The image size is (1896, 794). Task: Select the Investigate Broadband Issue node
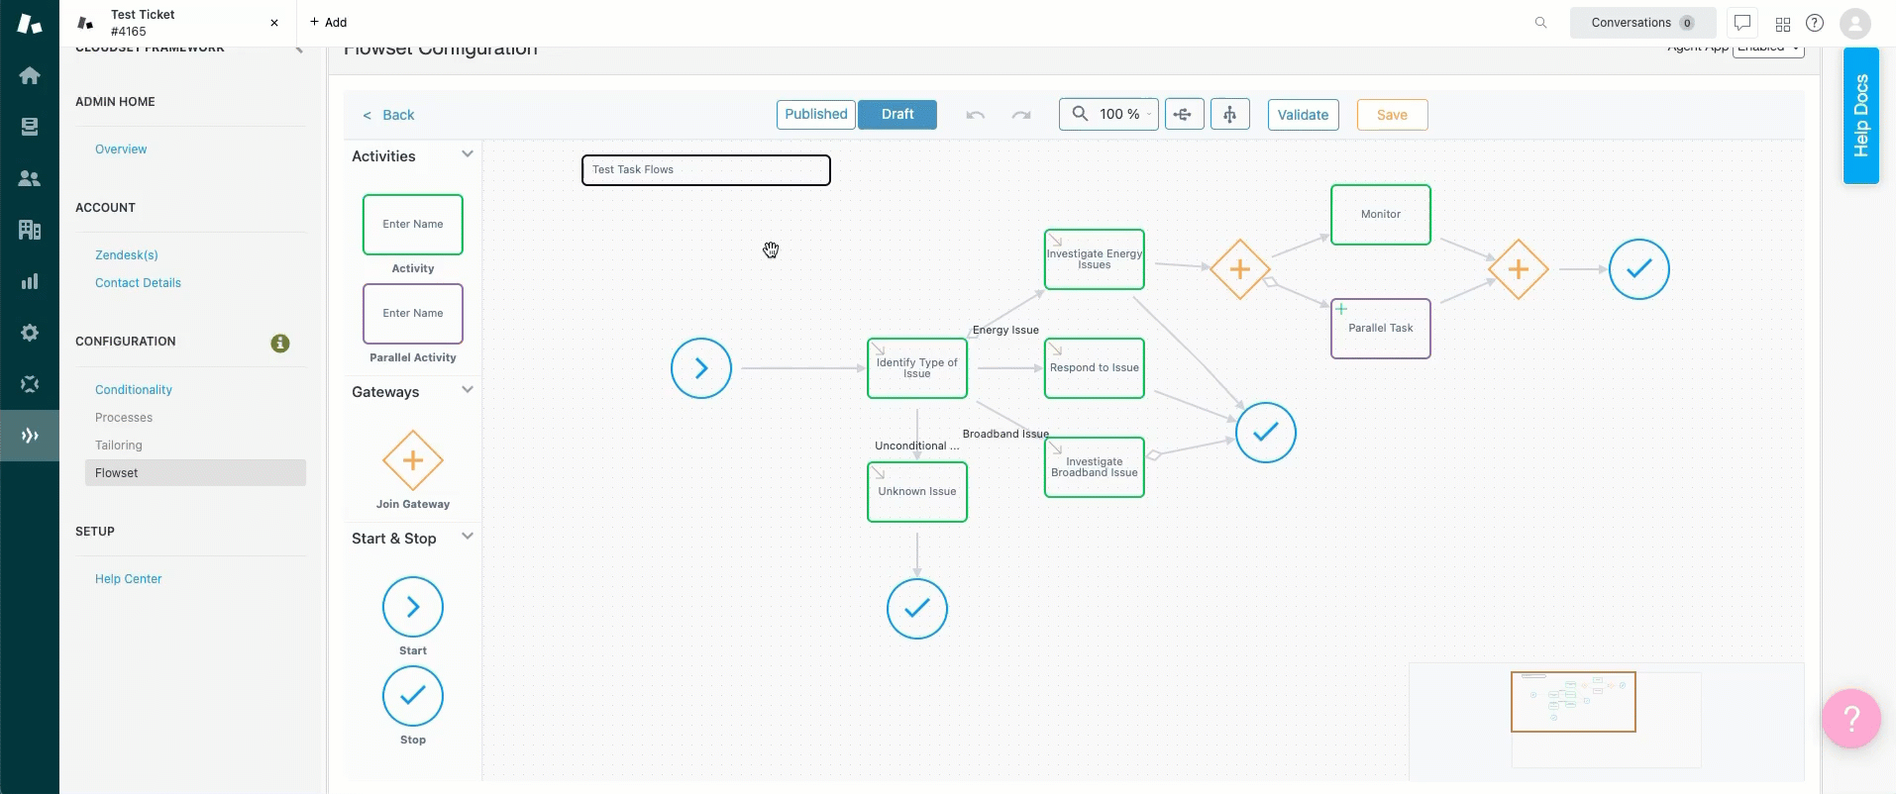[x=1095, y=467]
